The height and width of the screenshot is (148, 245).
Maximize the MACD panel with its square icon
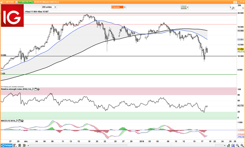coord(19,121)
